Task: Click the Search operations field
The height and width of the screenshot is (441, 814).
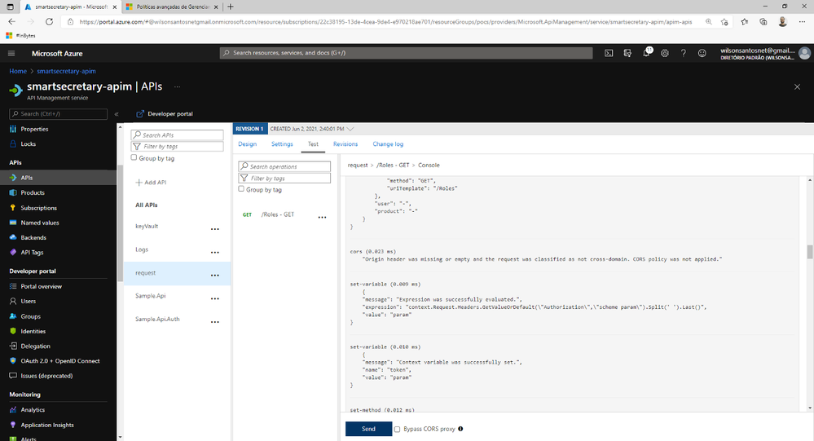Action: [x=284, y=166]
